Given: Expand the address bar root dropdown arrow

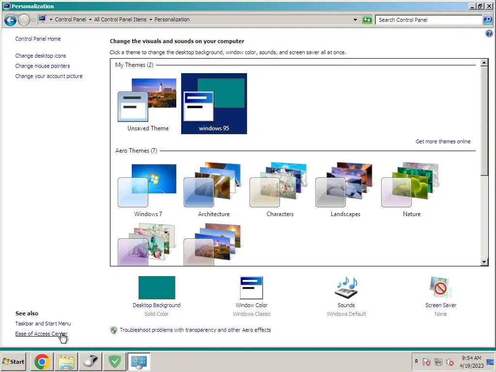Looking at the screenshot, I should 50,19.
